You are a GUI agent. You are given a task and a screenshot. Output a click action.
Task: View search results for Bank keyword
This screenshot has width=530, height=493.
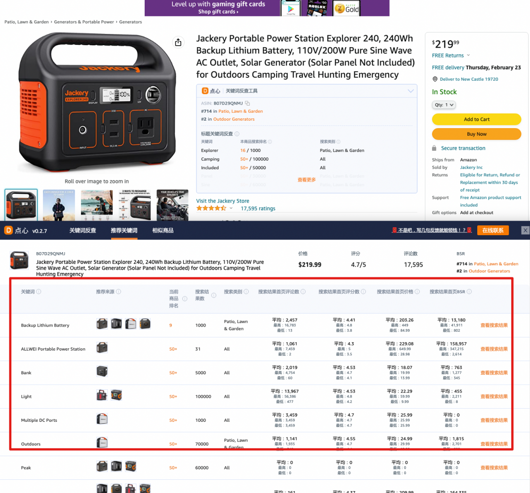tap(494, 373)
